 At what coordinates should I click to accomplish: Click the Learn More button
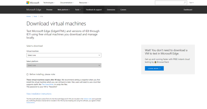click(x=154, y=69)
